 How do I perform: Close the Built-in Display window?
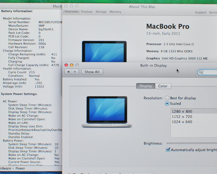click(66, 65)
